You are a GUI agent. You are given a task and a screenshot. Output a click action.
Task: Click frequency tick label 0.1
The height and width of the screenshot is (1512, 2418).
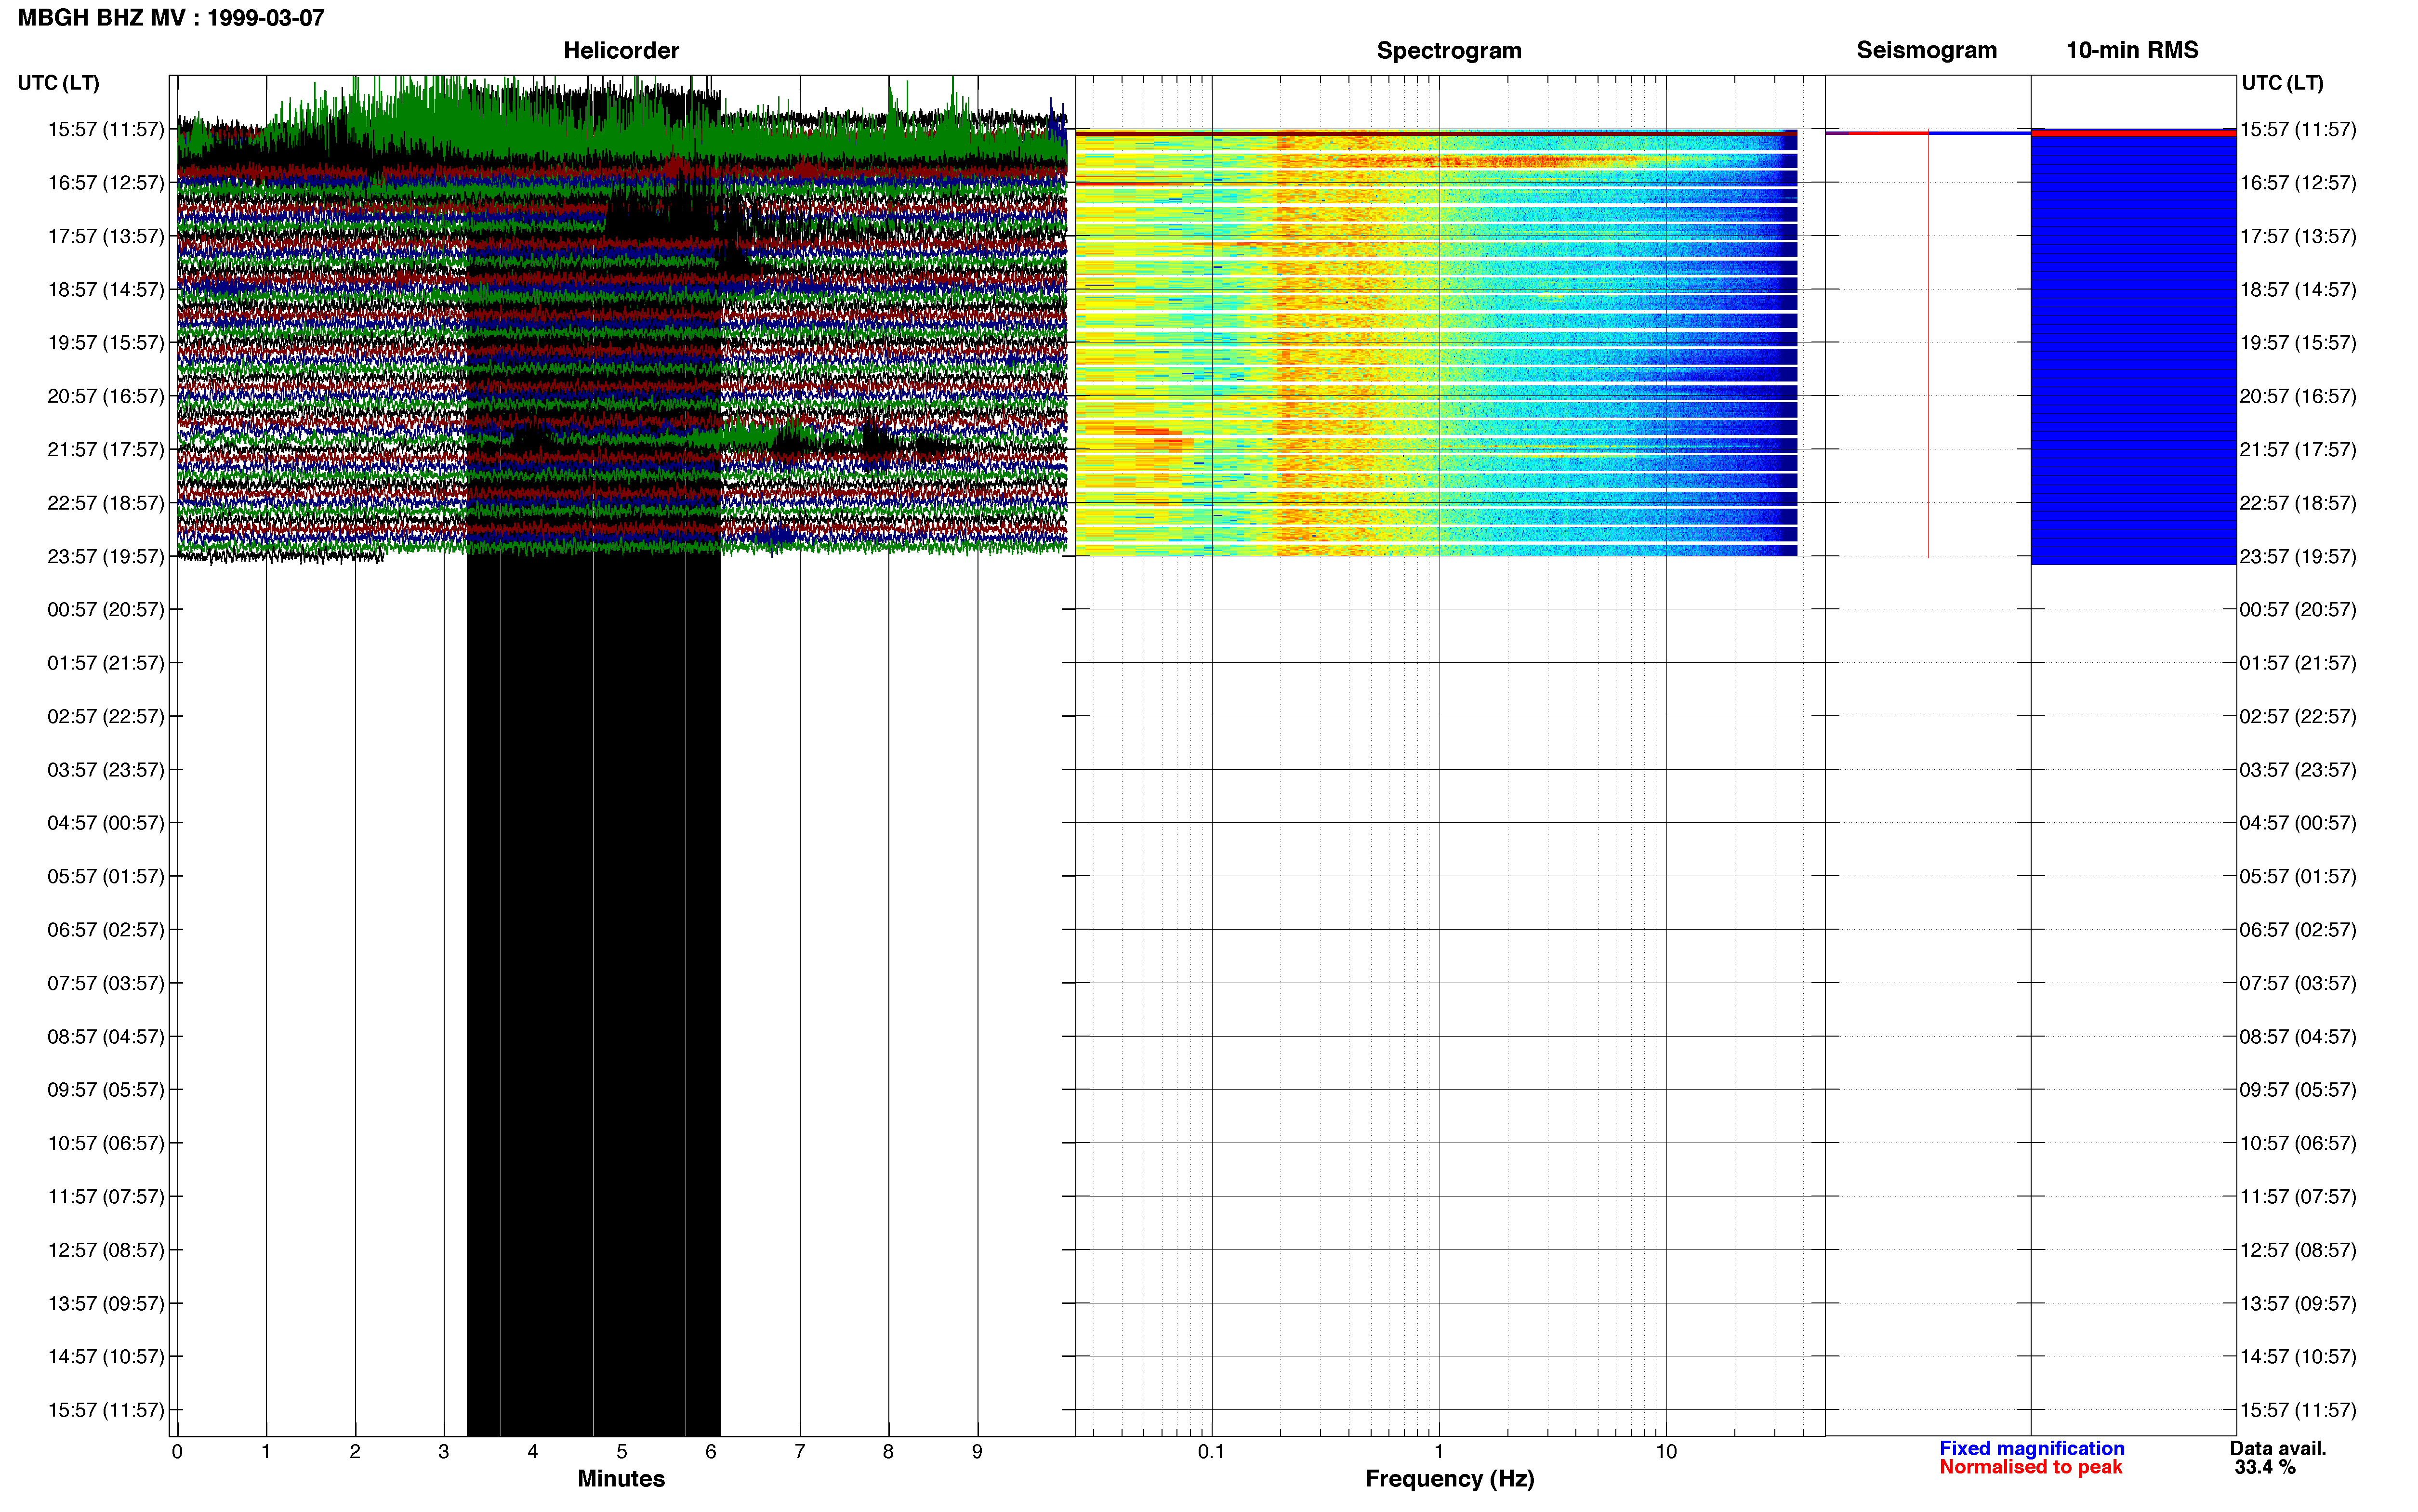point(1211,1451)
